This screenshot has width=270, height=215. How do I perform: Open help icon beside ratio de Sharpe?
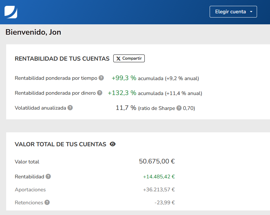[x=179, y=108]
